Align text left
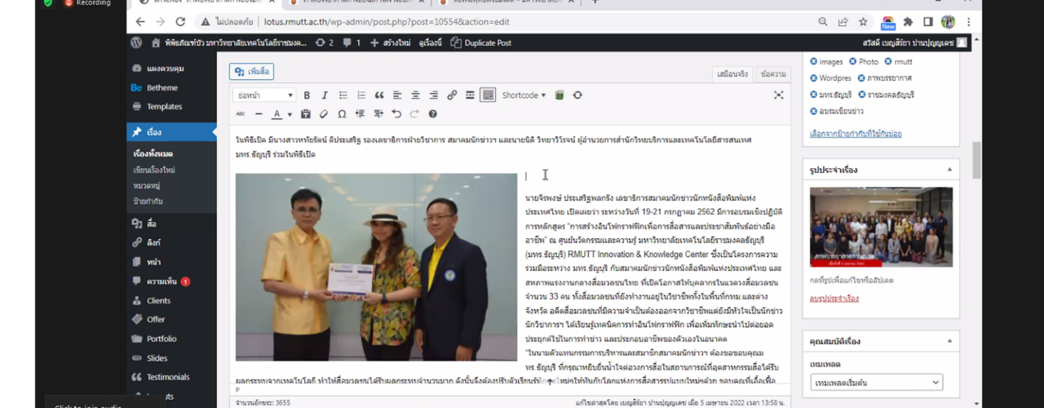 (397, 95)
